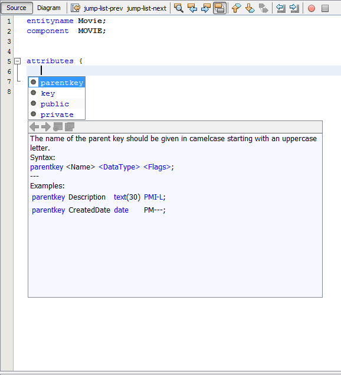Click the Shift Line Left icon
Screen dimensions: 341x375
(x=281, y=8)
